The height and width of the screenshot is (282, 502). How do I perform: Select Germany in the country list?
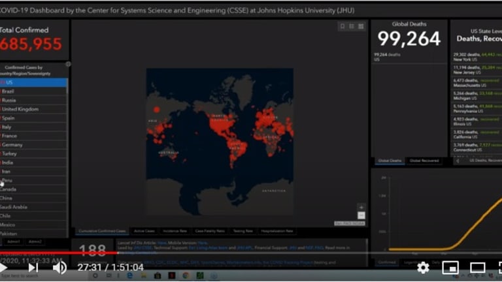click(33, 145)
